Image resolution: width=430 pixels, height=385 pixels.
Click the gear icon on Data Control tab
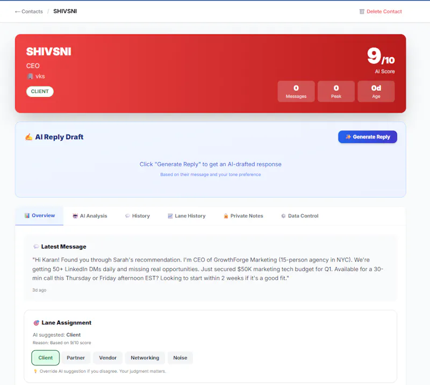(x=283, y=216)
